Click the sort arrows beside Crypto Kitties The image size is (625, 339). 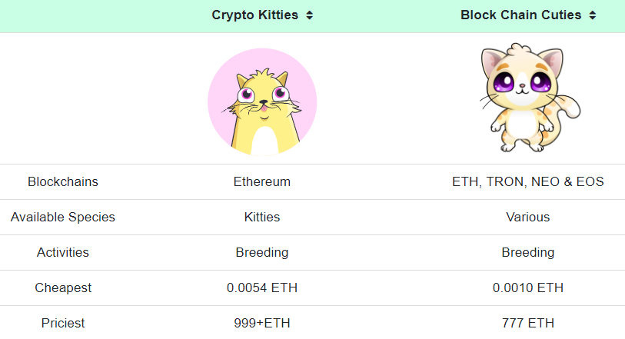click(309, 15)
